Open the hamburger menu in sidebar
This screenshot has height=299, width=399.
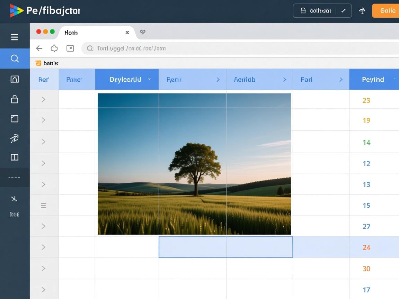[x=15, y=37]
